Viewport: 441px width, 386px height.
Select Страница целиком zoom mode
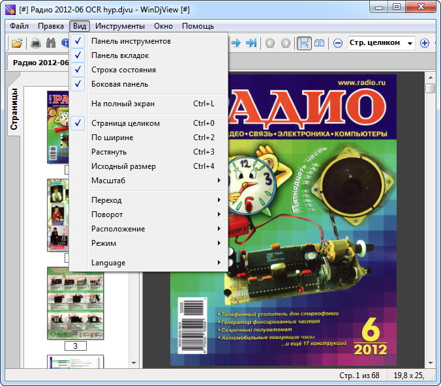(149, 123)
